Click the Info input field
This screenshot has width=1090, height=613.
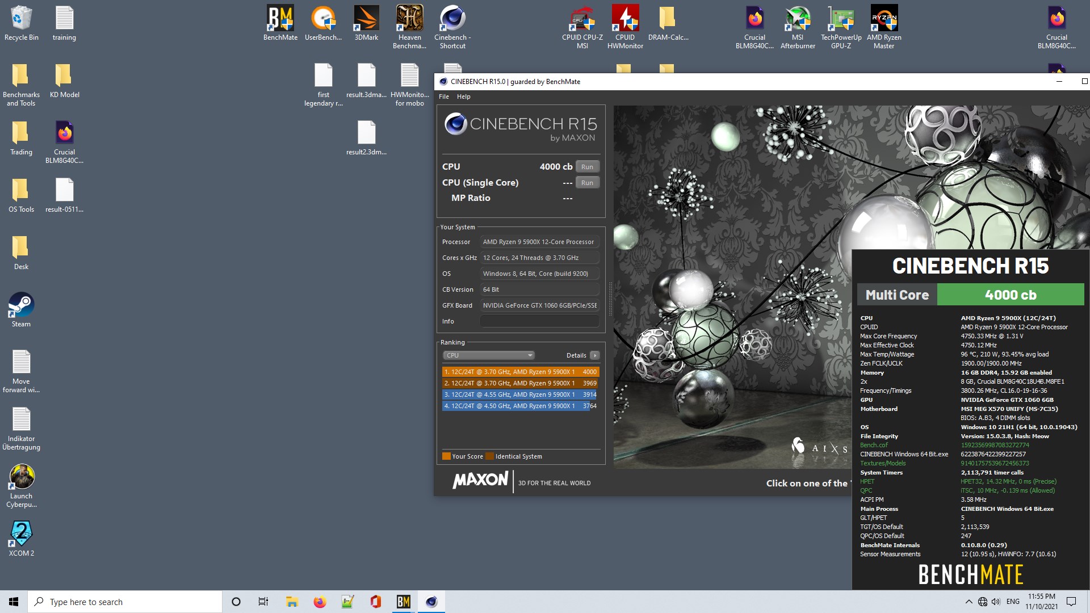pos(539,321)
